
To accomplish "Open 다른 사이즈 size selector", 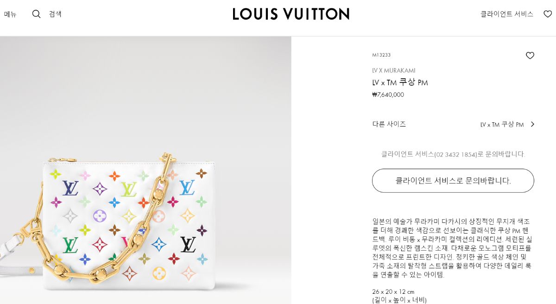I will tap(389, 124).
